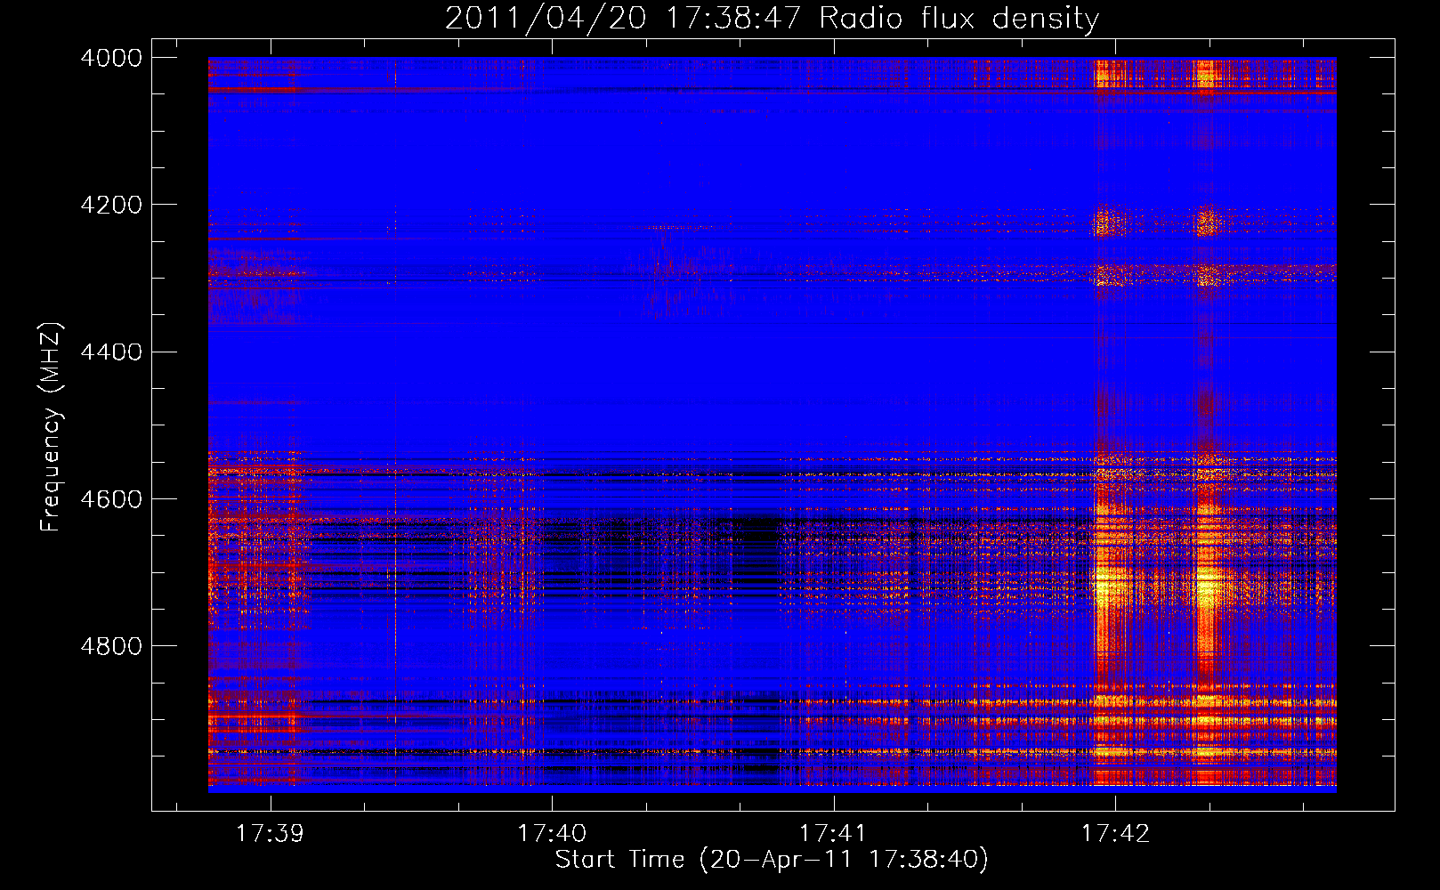Click the 17:42 time tick label
Image resolution: width=1440 pixels, height=890 pixels.
[x=1115, y=833]
